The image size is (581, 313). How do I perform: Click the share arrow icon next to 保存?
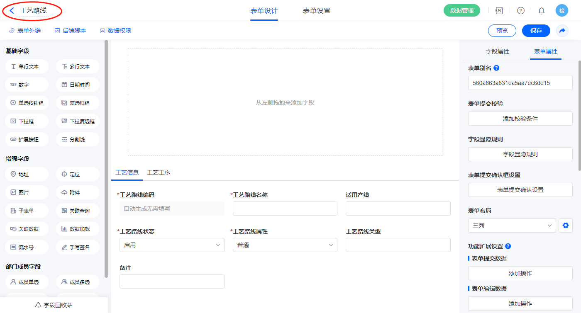(562, 31)
